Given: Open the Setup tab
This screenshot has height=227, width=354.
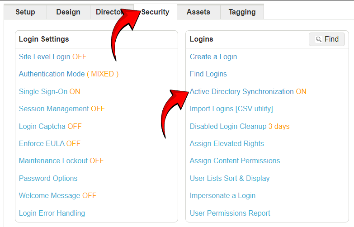Looking at the screenshot, I should click(x=25, y=12).
